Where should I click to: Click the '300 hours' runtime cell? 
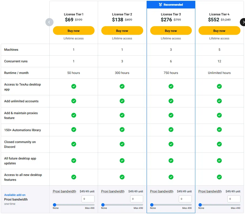[122, 73]
